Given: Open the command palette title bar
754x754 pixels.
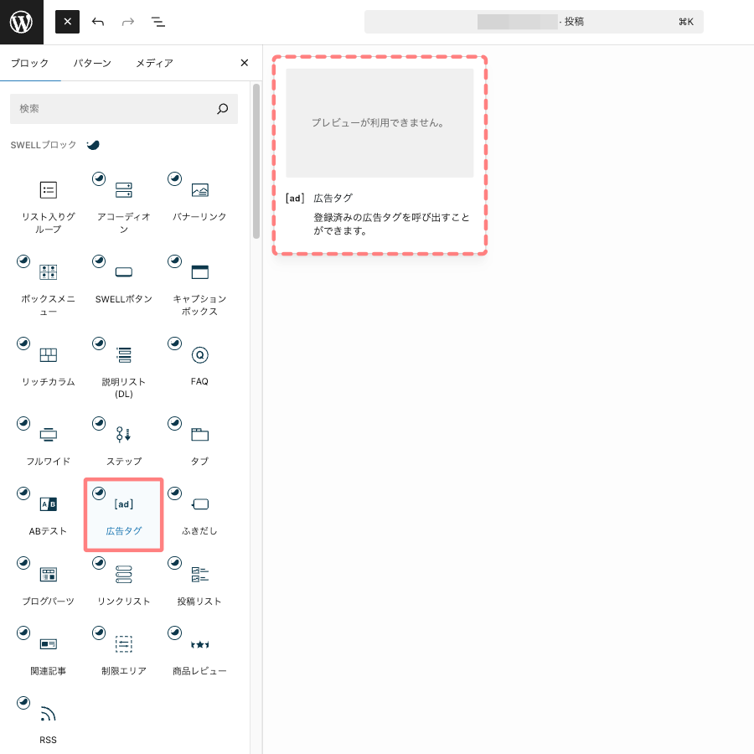Looking at the screenshot, I should pos(534,22).
